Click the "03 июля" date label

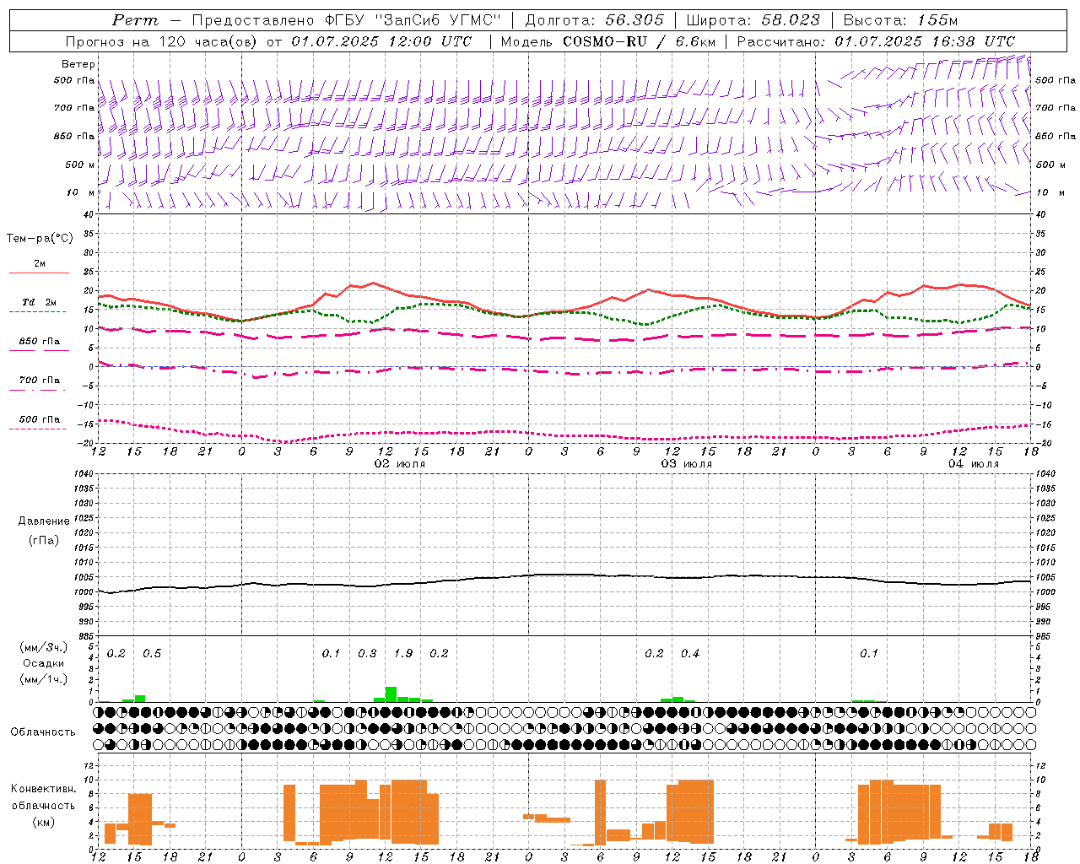click(686, 464)
